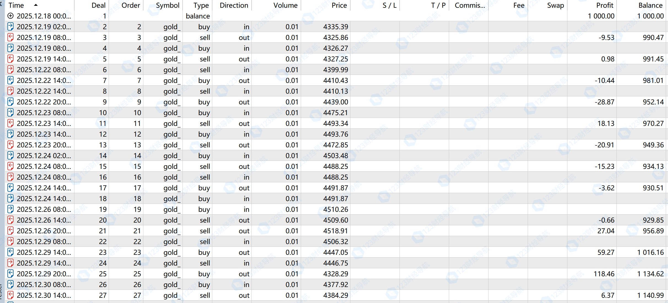
Task: Toggle the Time column sort arrow
Action: (x=36, y=5)
